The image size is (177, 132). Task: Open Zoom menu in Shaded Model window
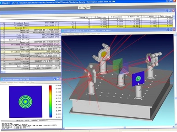94,34
